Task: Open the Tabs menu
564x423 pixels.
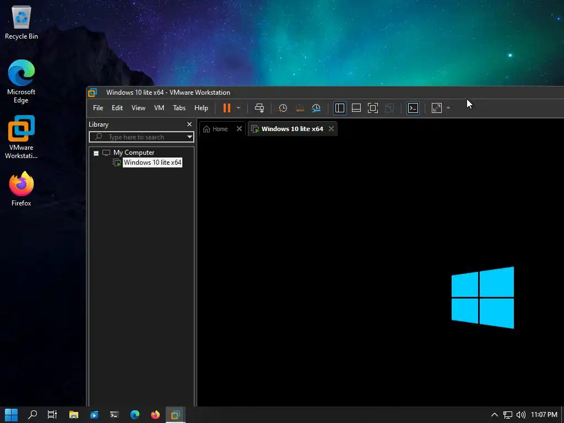Action: click(179, 108)
